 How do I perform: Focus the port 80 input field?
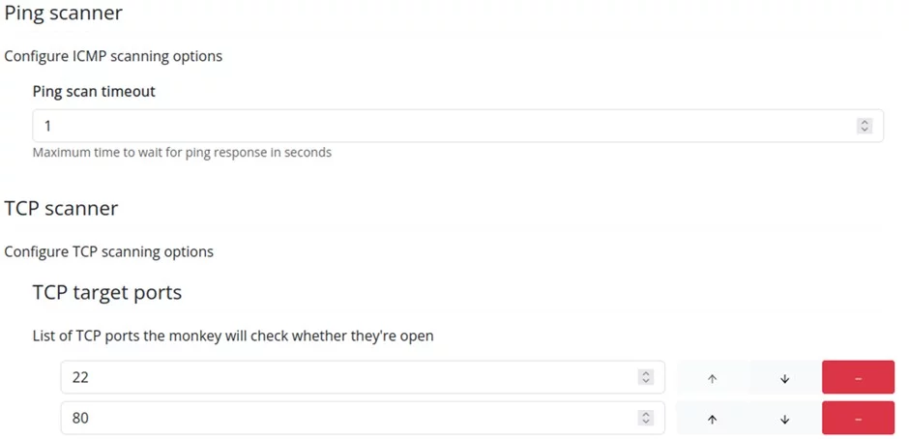(x=348, y=418)
